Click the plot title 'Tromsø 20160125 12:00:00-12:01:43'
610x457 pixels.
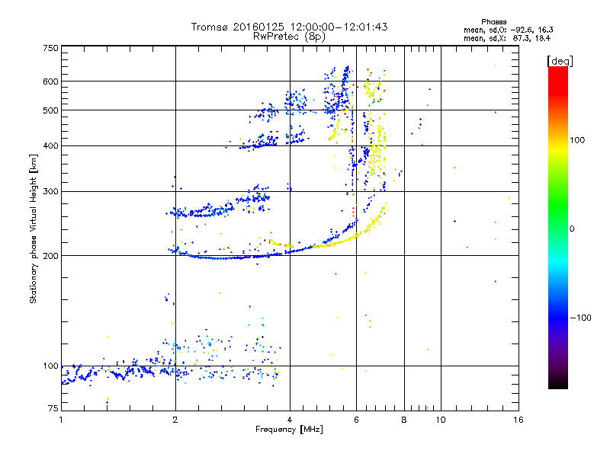[289, 27]
